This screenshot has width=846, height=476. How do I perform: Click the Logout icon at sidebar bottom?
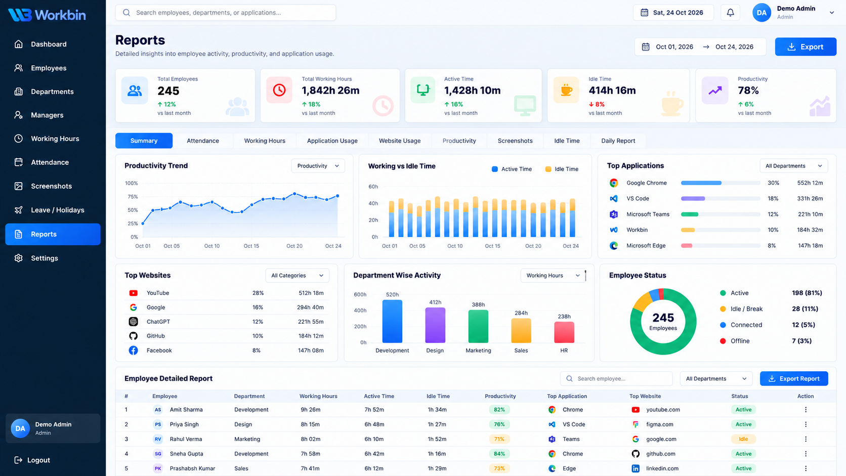click(18, 460)
